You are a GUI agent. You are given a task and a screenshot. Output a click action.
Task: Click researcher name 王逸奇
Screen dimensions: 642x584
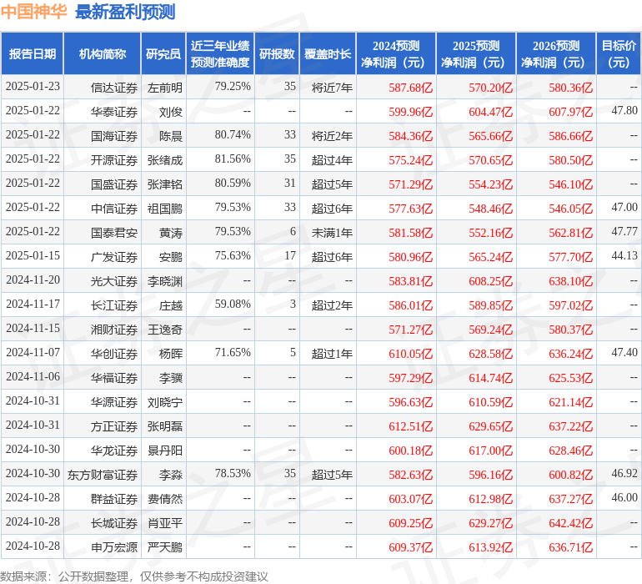pos(165,329)
